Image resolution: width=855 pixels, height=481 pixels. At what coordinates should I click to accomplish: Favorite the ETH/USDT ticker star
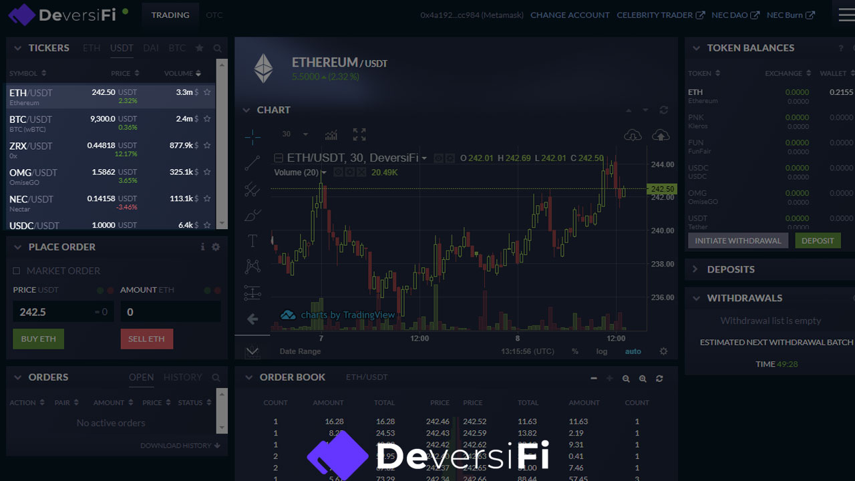click(x=207, y=92)
